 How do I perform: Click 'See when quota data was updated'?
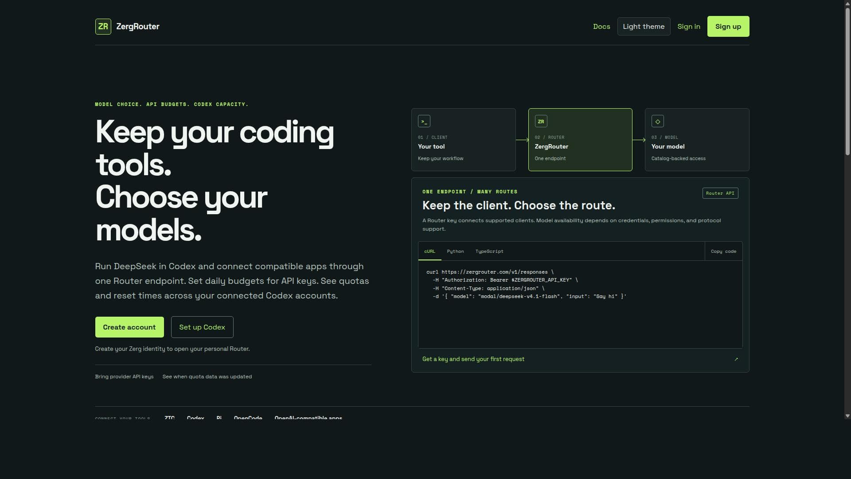207,377
